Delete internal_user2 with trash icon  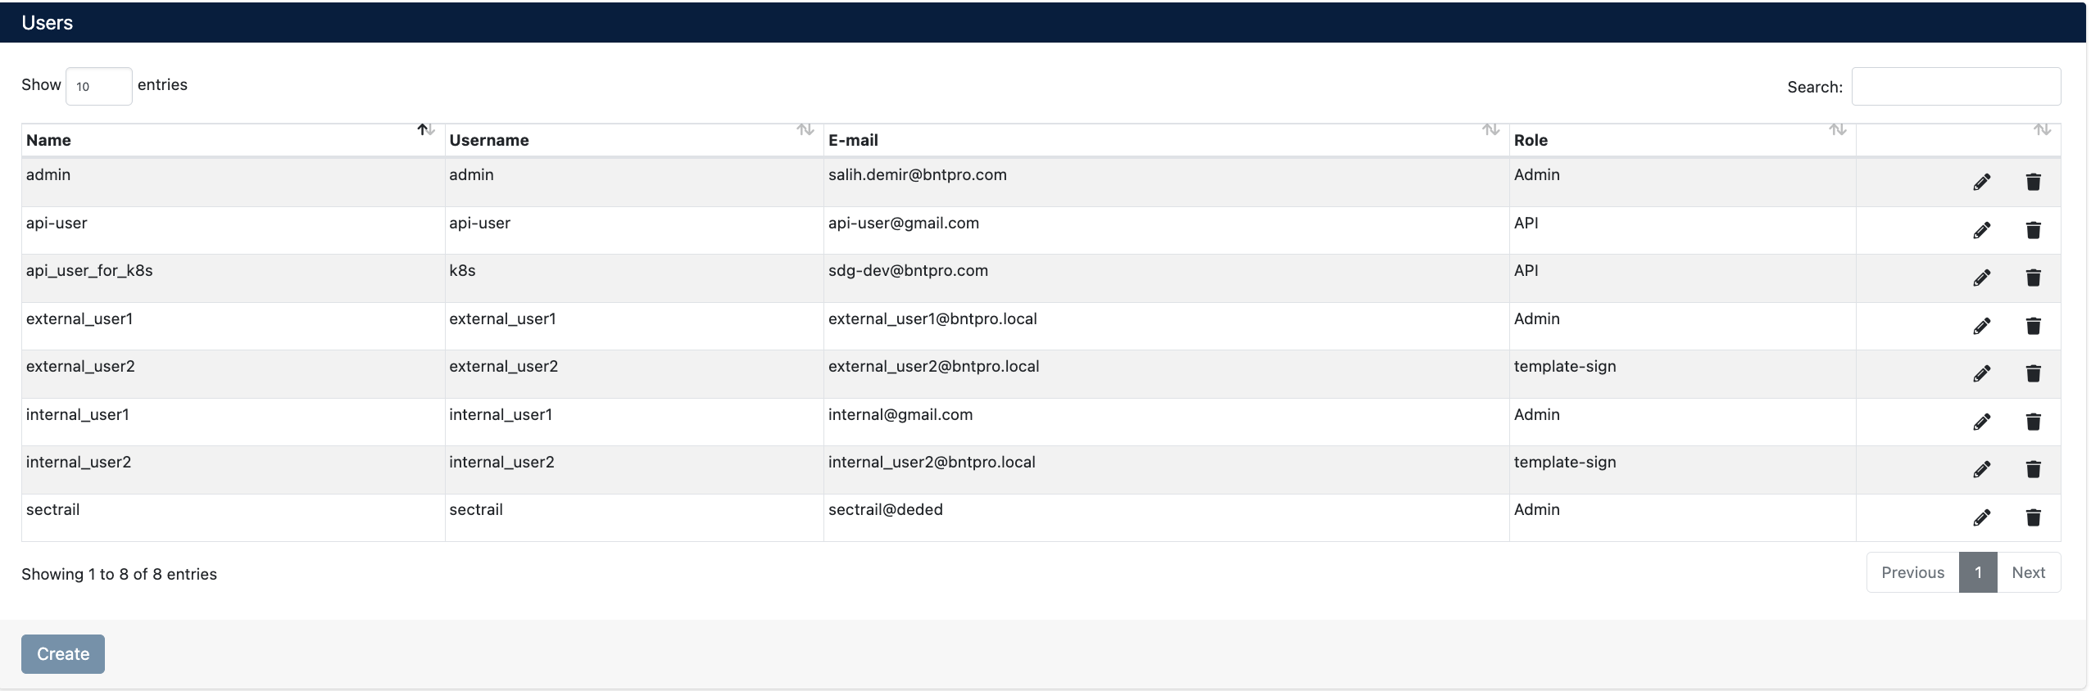pyautogui.click(x=2033, y=469)
